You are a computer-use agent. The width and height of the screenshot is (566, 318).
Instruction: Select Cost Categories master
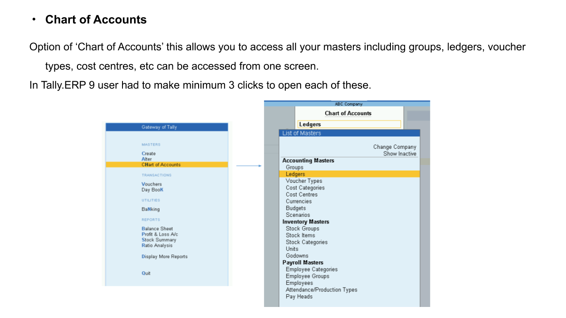305,188
